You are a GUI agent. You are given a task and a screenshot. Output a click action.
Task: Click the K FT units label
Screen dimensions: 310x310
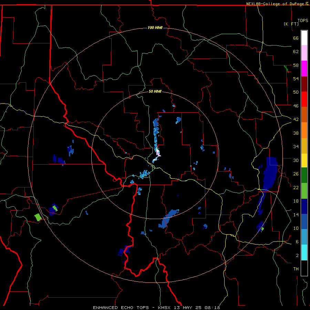point(291,24)
